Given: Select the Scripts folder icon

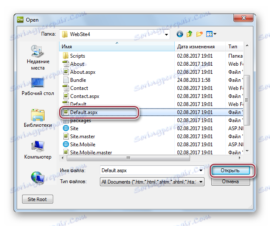Looking at the screenshot, I should [65, 56].
